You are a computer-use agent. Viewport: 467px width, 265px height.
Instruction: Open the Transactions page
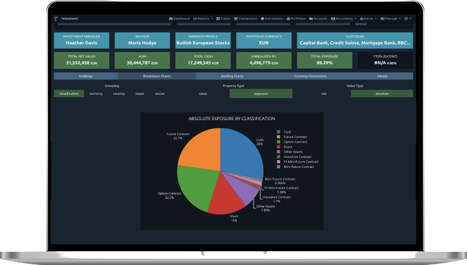246,18
